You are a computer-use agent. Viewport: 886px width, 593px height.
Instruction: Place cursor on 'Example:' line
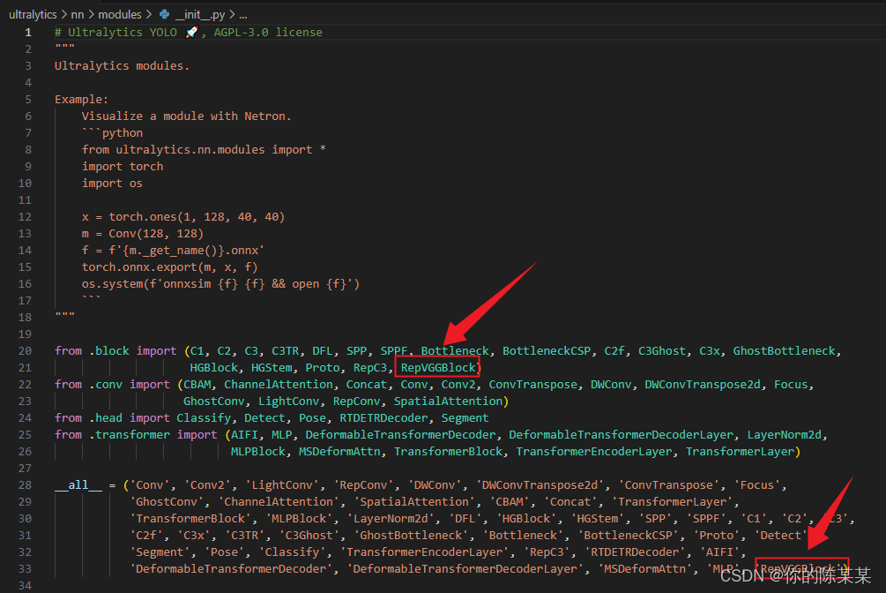pyautogui.click(x=81, y=100)
